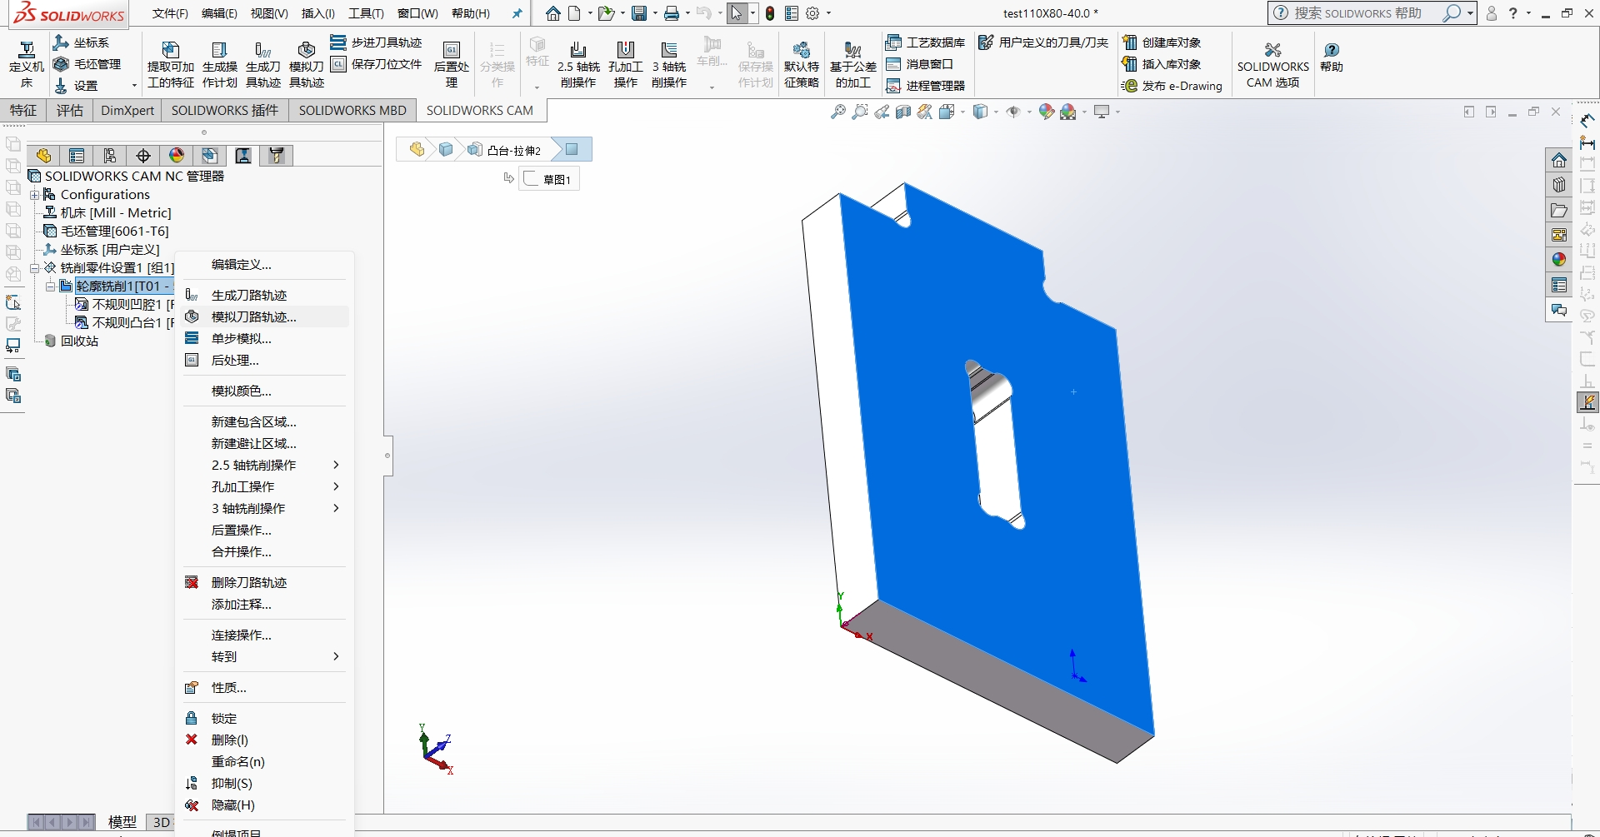Open SOLIDWORKS CAM 选项 options
Screen dimensions: 1600x837
pyautogui.click(x=1272, y=64)
